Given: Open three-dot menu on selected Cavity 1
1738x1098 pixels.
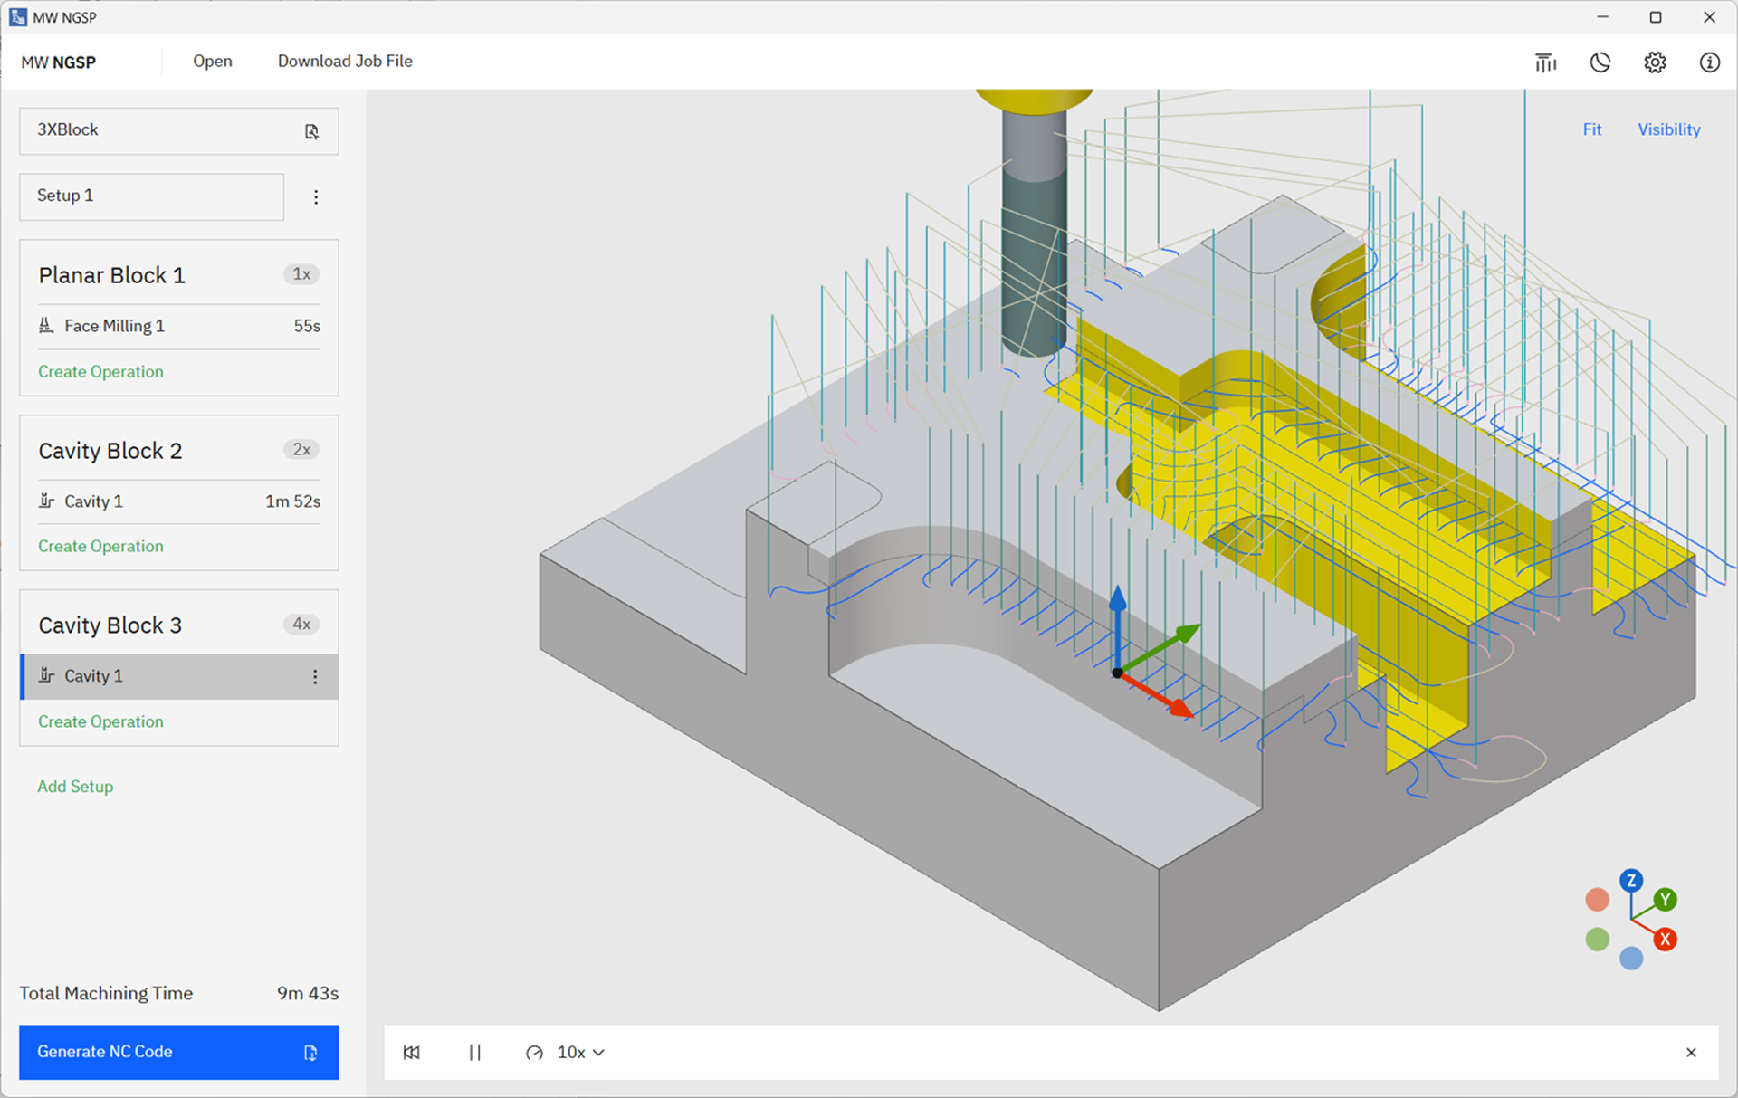Looking at the screenshot, I should pos(315,677).
